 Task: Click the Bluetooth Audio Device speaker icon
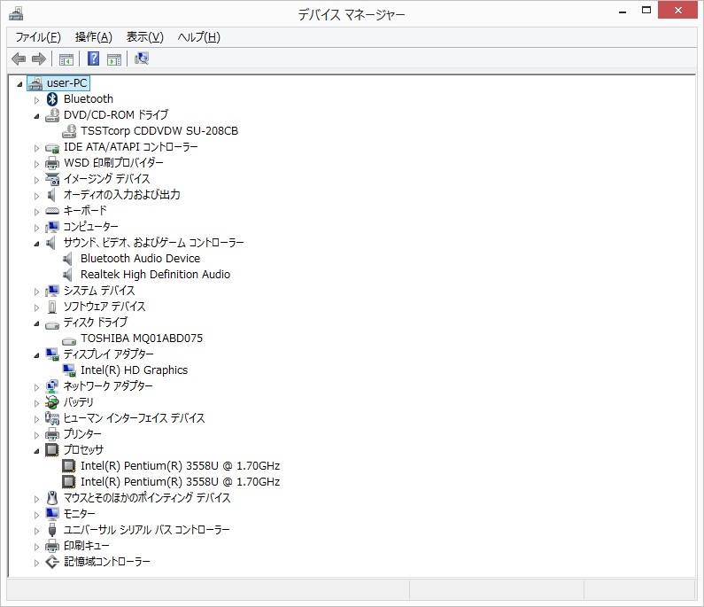click(x=68, y=259)
